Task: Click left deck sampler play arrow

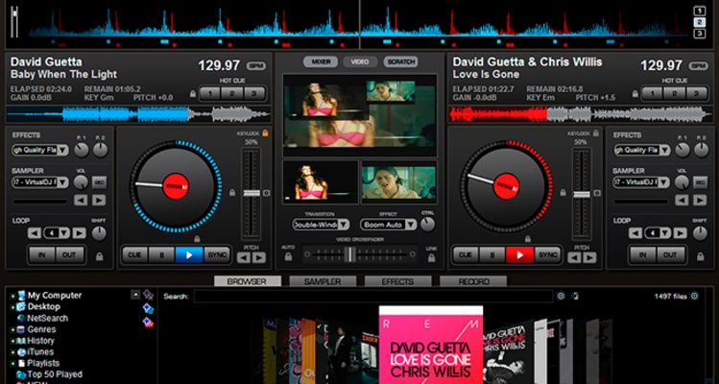Action: point(99,201)
